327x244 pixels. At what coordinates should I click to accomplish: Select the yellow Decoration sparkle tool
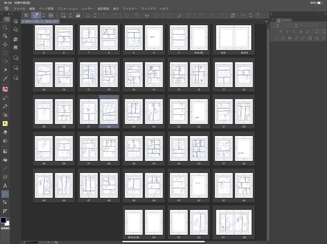point(5,123)
